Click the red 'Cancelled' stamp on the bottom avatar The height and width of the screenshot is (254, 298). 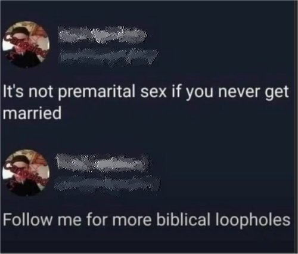tap(26, 174)
